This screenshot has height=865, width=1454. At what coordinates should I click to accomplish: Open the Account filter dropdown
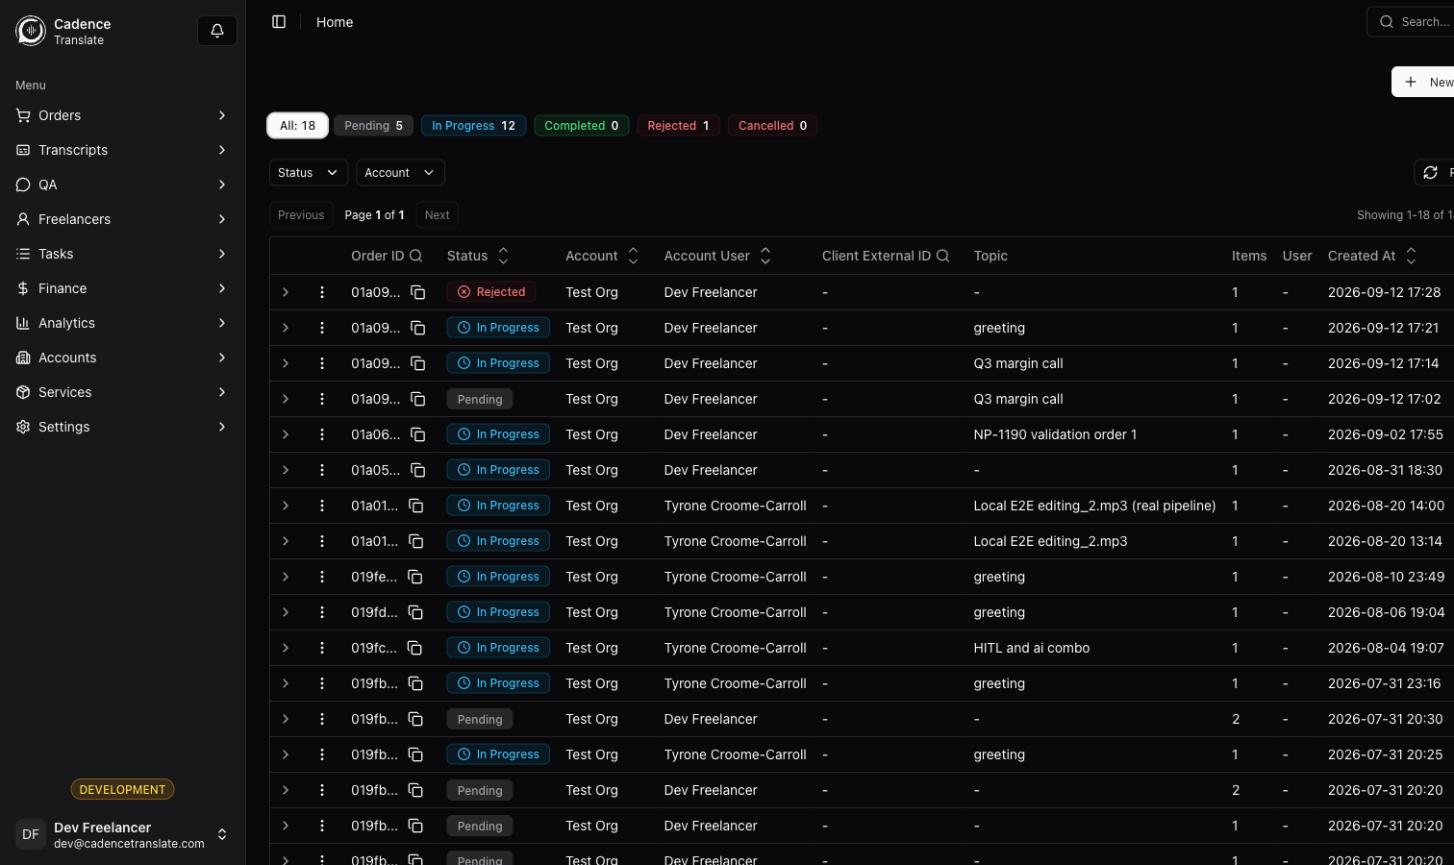click(x=400, y=173)
